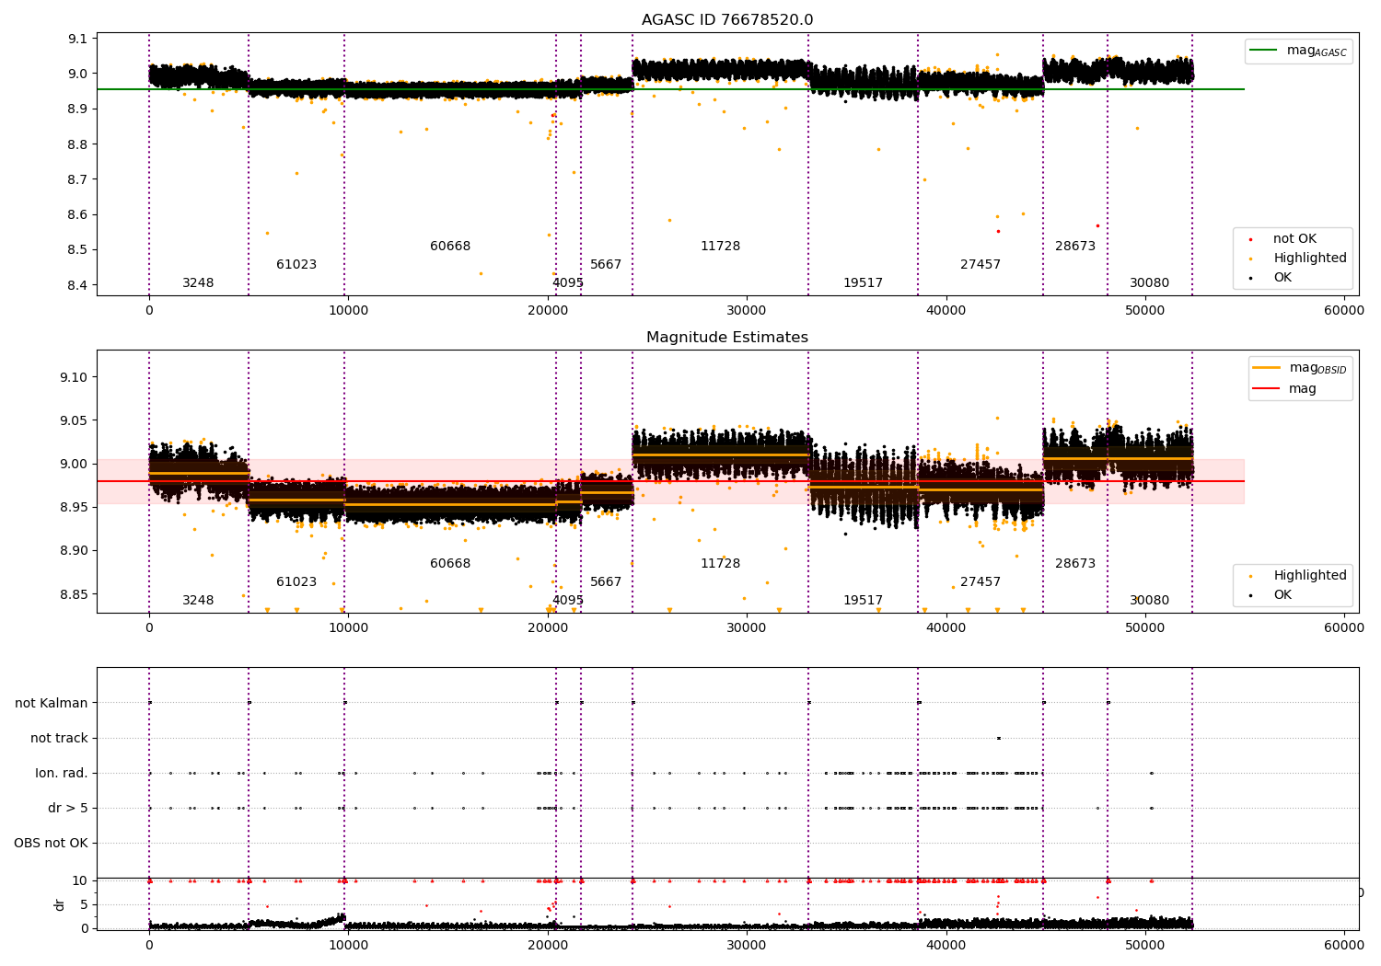This screenshot has width=1381, height=966.
Task: Click OBSID 19517 label in Magnitude Estimates plot
Action: click(x=863, y=601)
